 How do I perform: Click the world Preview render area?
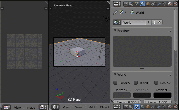pos(142,51)
